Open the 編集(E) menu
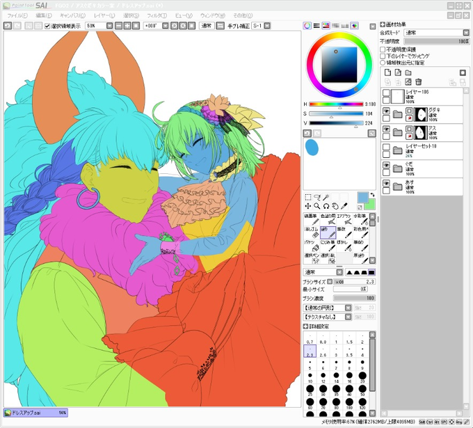 click(x=44, y=16)
